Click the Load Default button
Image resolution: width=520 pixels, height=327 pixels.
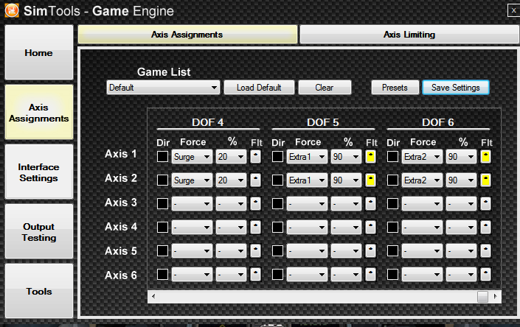(259, 88)
